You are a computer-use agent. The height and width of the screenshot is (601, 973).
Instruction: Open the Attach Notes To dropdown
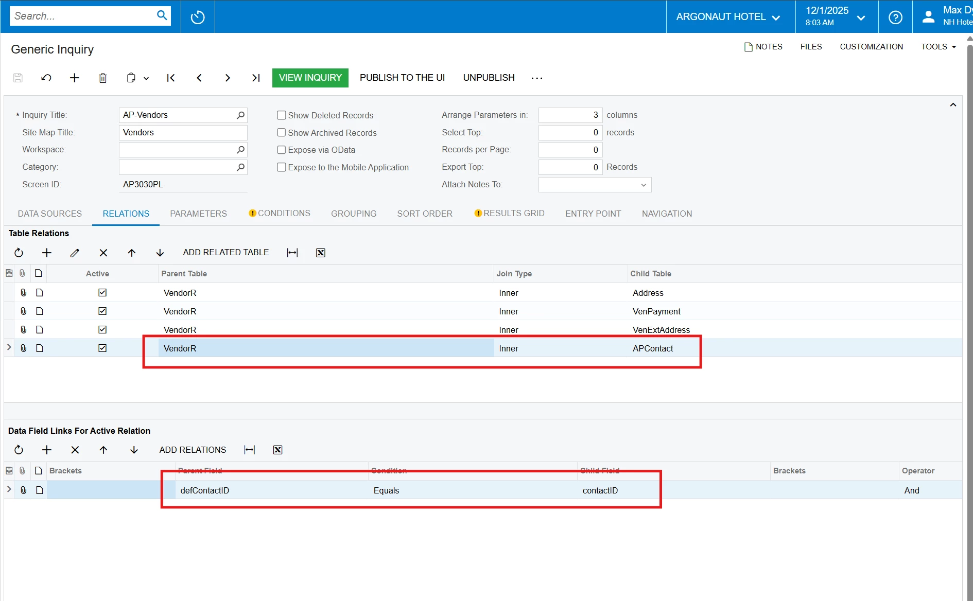[x=644, y=185]
